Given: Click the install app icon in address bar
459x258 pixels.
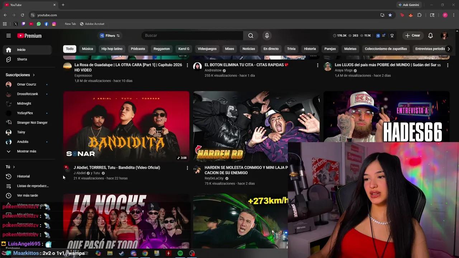Looking at the screenshot, I should (382, 15).
